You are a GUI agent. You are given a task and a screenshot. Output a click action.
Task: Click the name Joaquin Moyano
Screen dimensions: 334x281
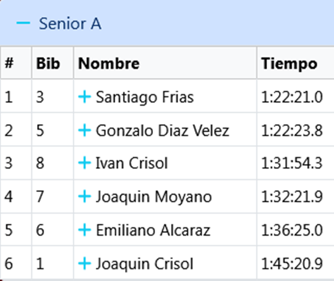click(x=154, y=197)
